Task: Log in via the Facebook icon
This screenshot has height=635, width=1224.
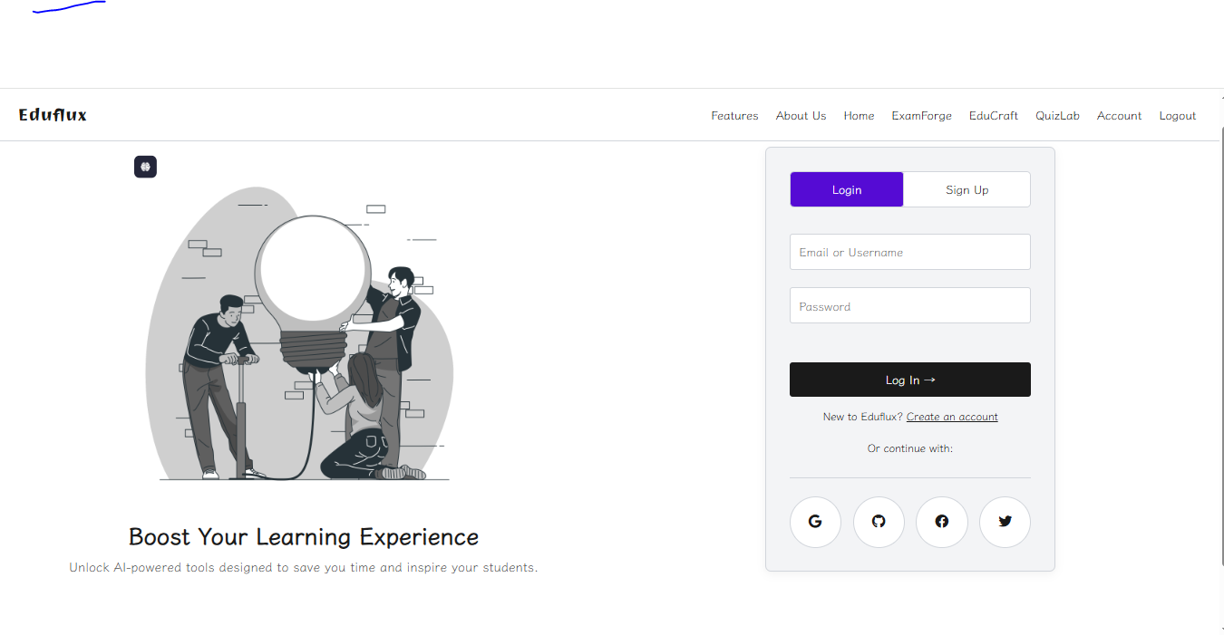Action: tap(941, 522)
